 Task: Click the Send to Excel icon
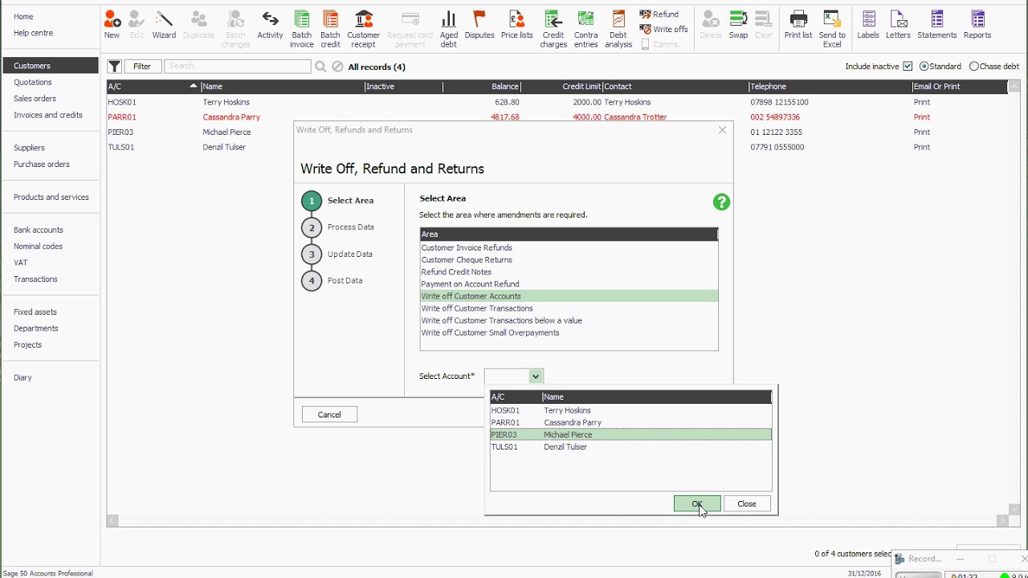coord(832,30)
